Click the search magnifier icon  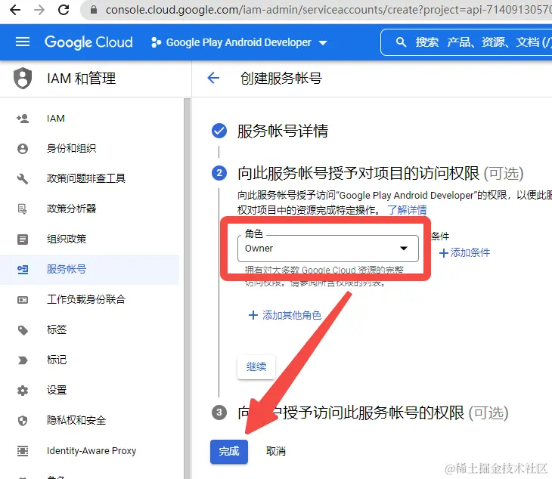coord(401,42)
